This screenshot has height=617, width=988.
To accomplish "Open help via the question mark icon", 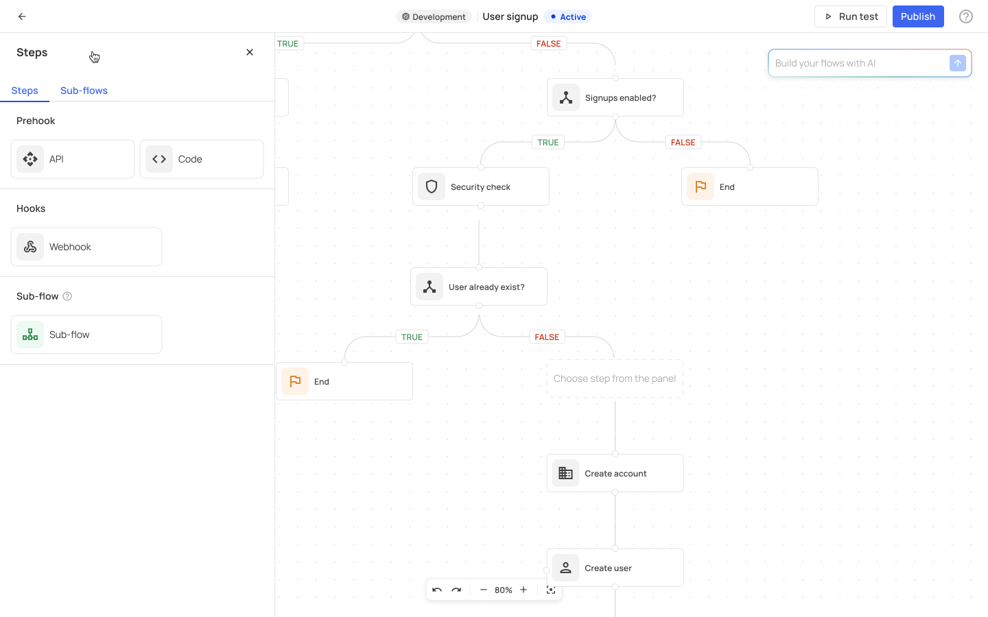I will [966, 16].
